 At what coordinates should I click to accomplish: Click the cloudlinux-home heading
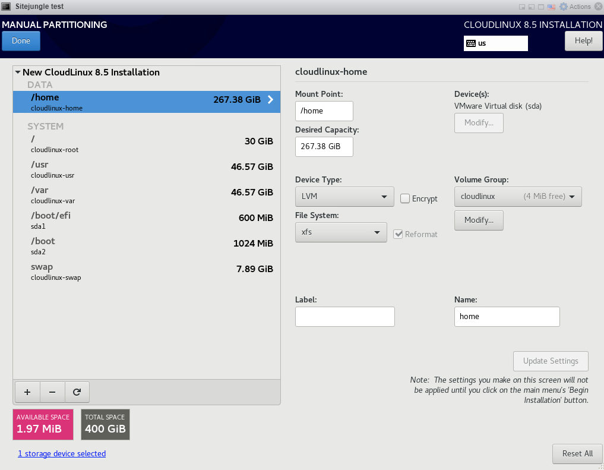[x=331, y=72]
